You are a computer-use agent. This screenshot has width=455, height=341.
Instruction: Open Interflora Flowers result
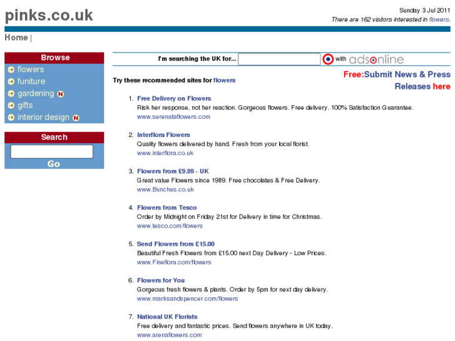point(163,135)
